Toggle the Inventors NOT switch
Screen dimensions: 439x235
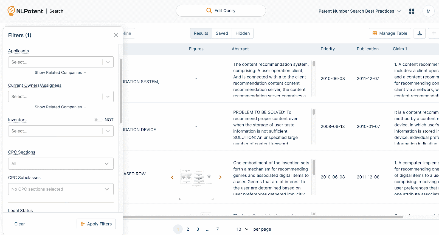(x=98, y=120)
